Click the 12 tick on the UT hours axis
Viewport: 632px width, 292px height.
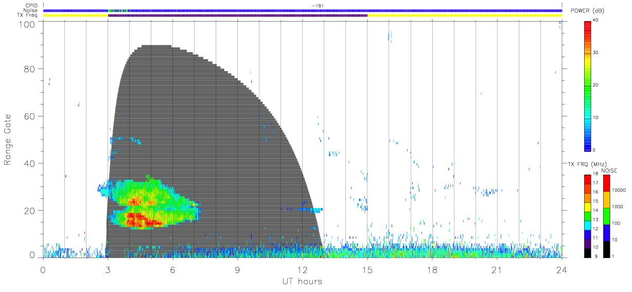tap(303, 269)
